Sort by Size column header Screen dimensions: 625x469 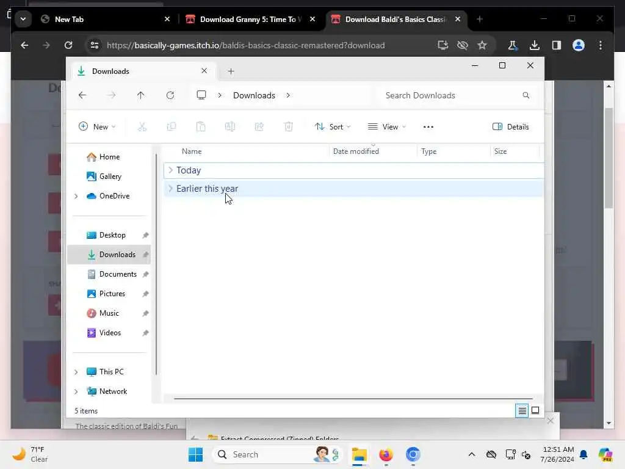click(x=514, y=151)
